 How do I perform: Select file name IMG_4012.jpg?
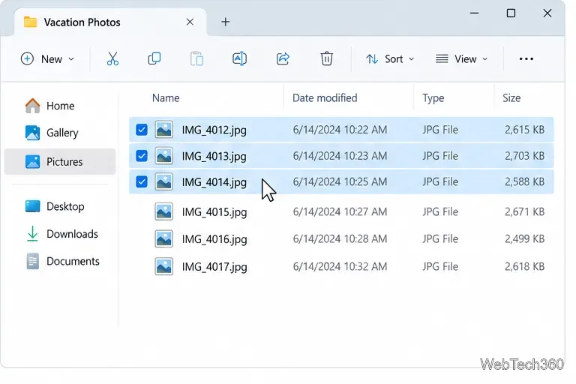[x=214, y=130]
